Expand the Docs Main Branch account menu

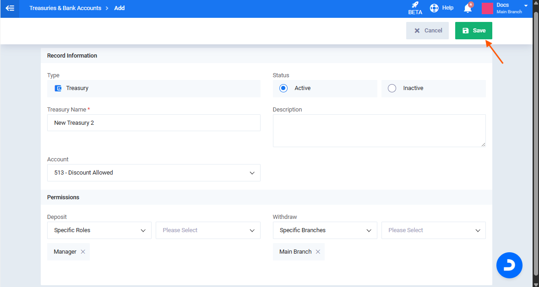tap(526, 6)
